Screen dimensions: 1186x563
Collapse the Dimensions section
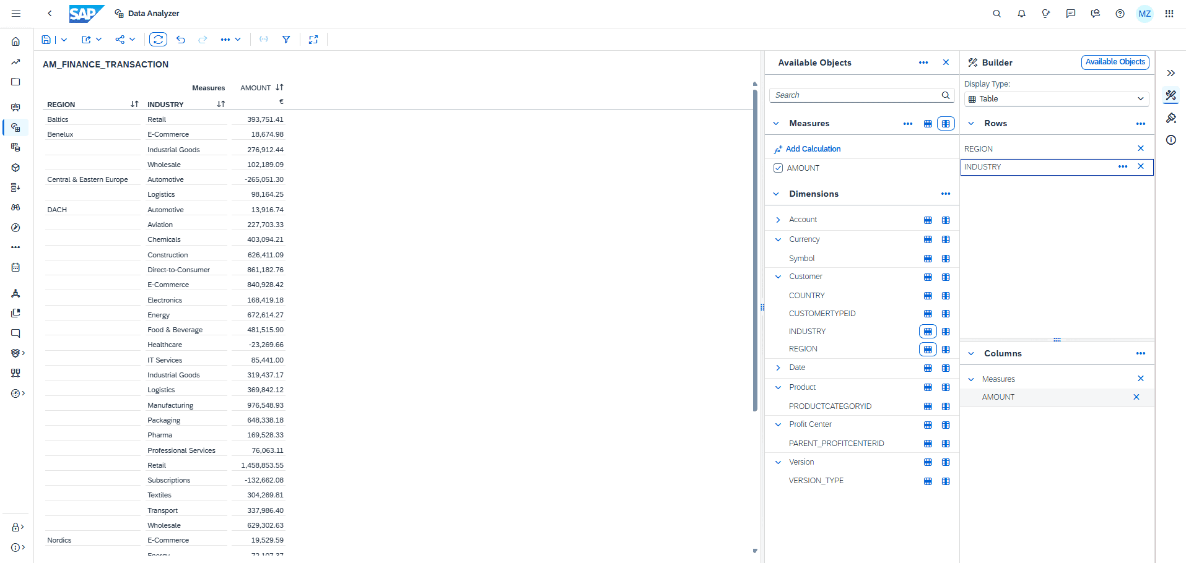coord(776,194)
